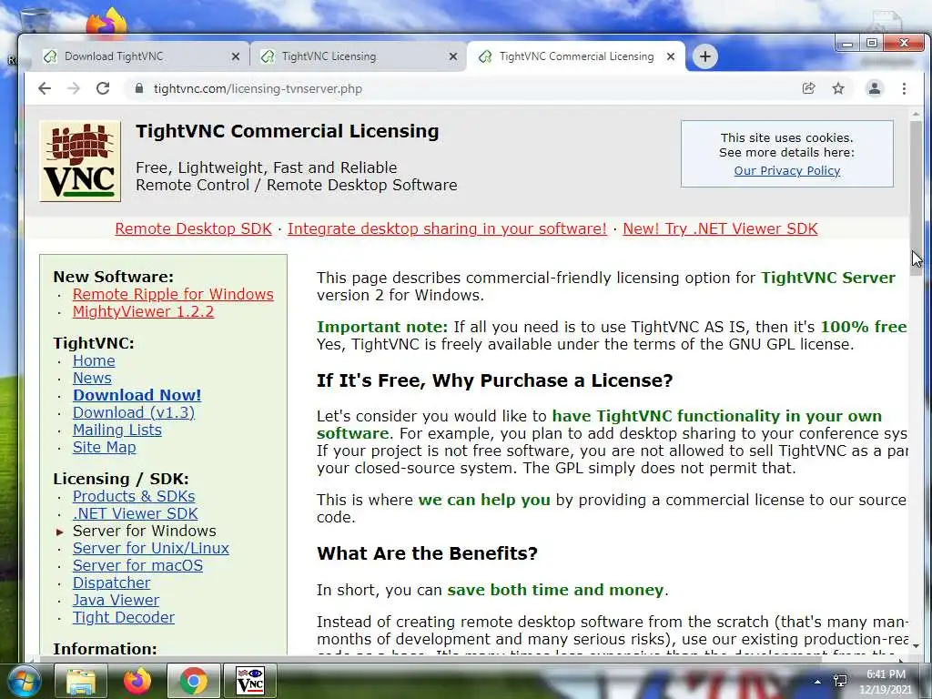
Task: Open the Dispatcher link
Action: coord(112,582)
